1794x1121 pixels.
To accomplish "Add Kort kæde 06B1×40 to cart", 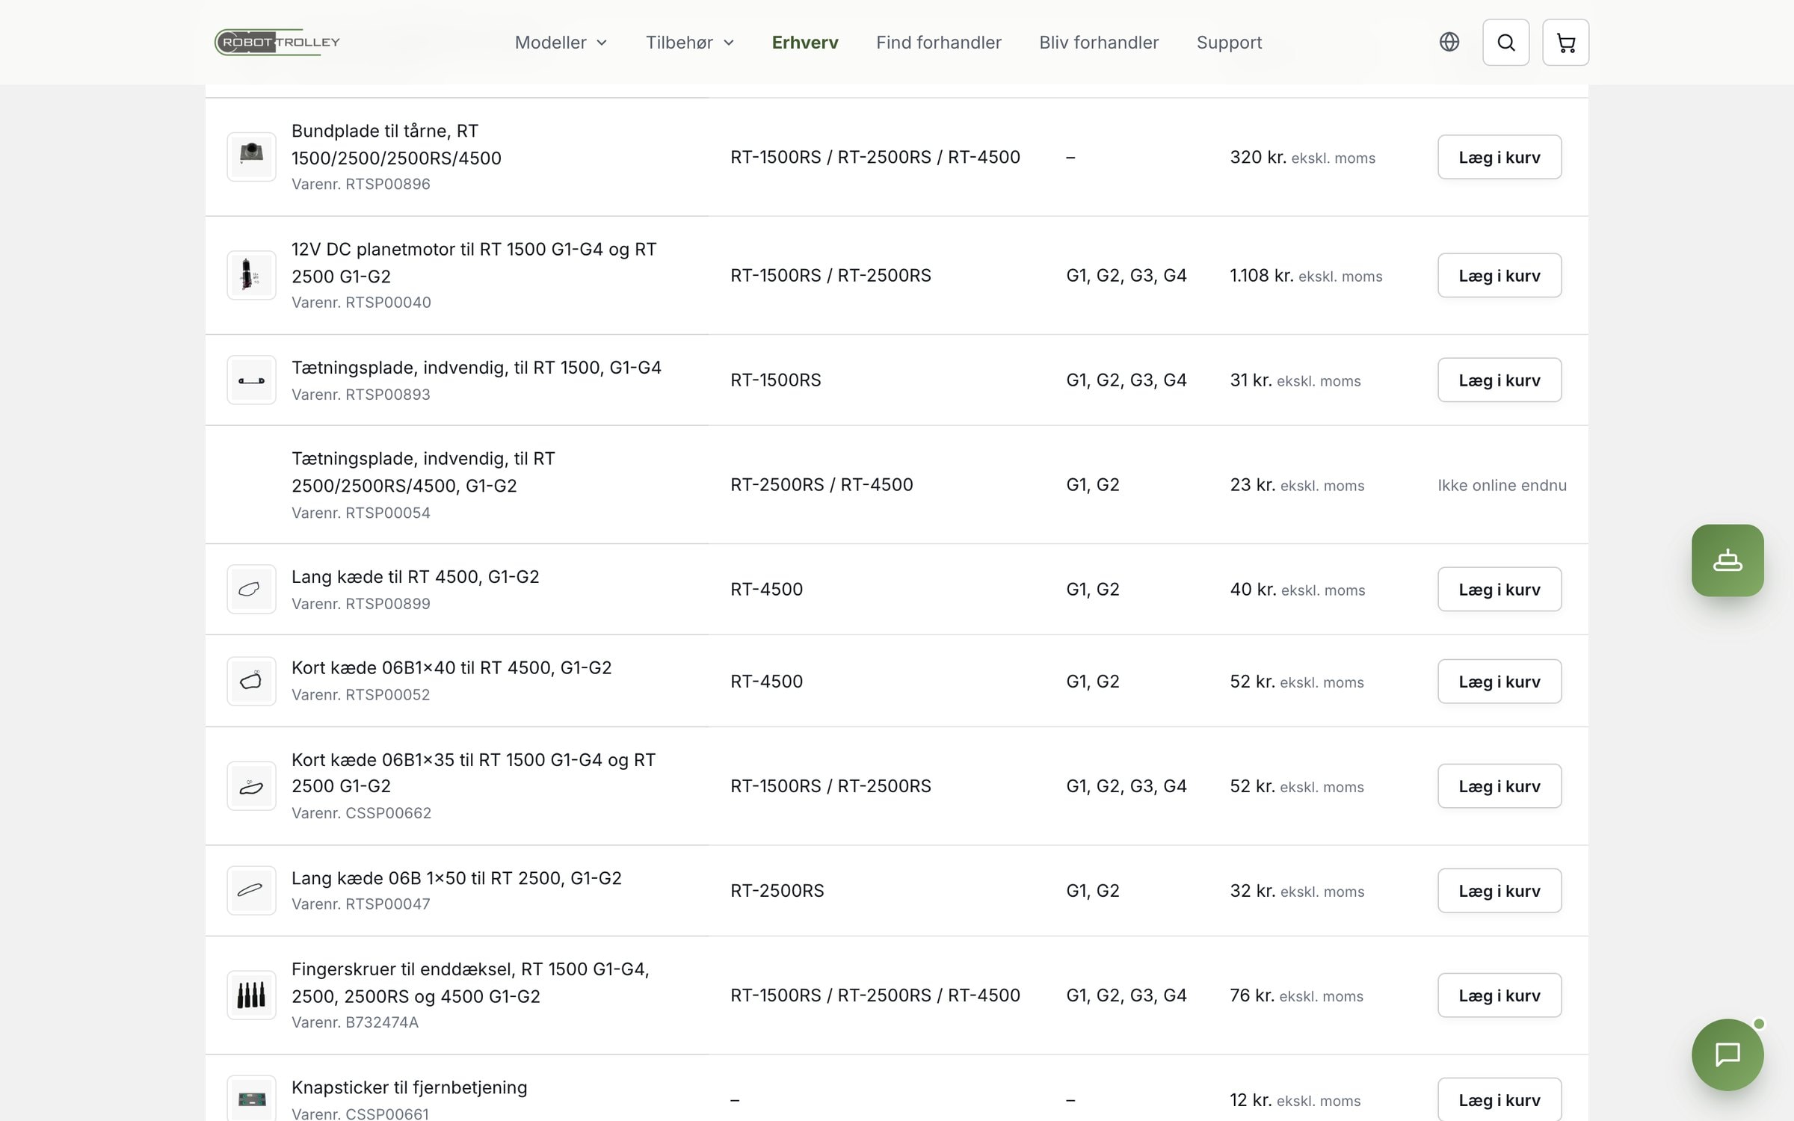I will point(1499,681).
